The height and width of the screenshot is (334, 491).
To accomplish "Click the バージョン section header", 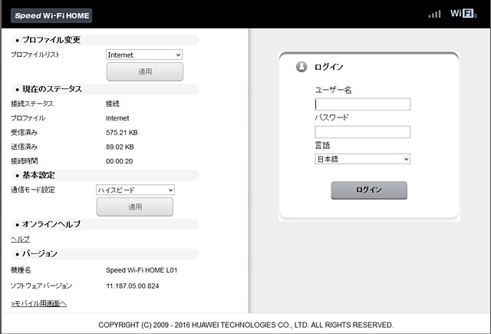I will coord(105,254).
